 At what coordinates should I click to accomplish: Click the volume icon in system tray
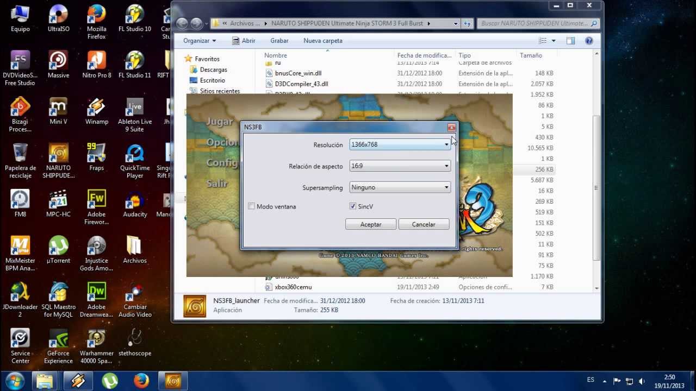(x=642, y=381)
